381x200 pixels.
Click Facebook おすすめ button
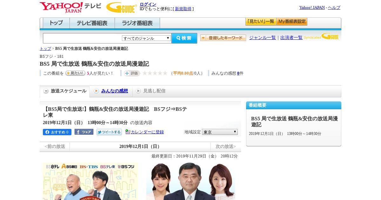(57, 132)
